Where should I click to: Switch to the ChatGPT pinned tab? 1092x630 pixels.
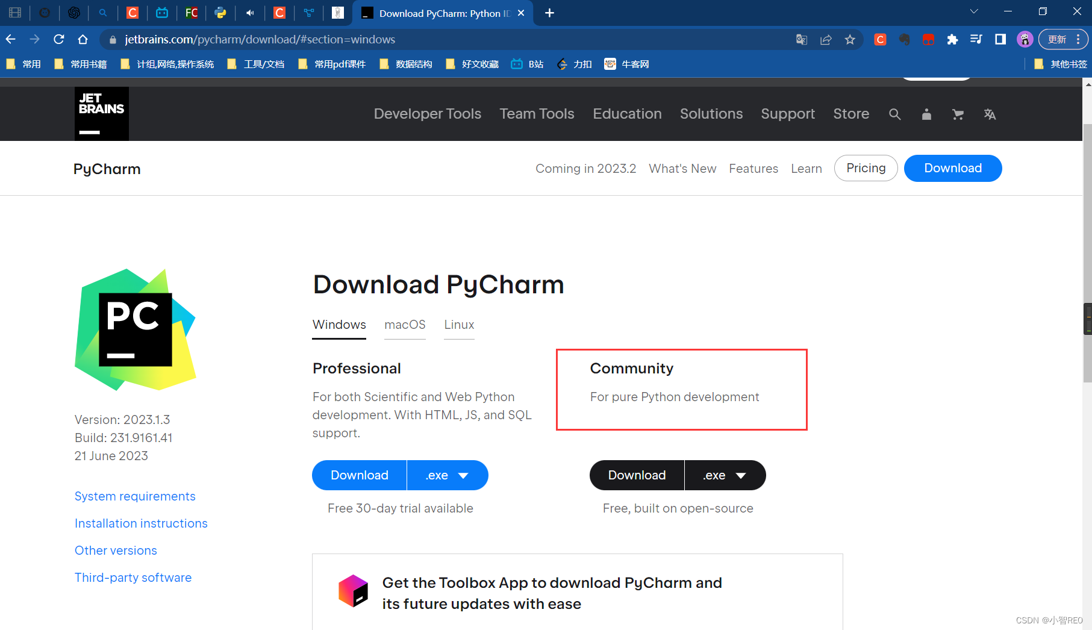point(74,13)
